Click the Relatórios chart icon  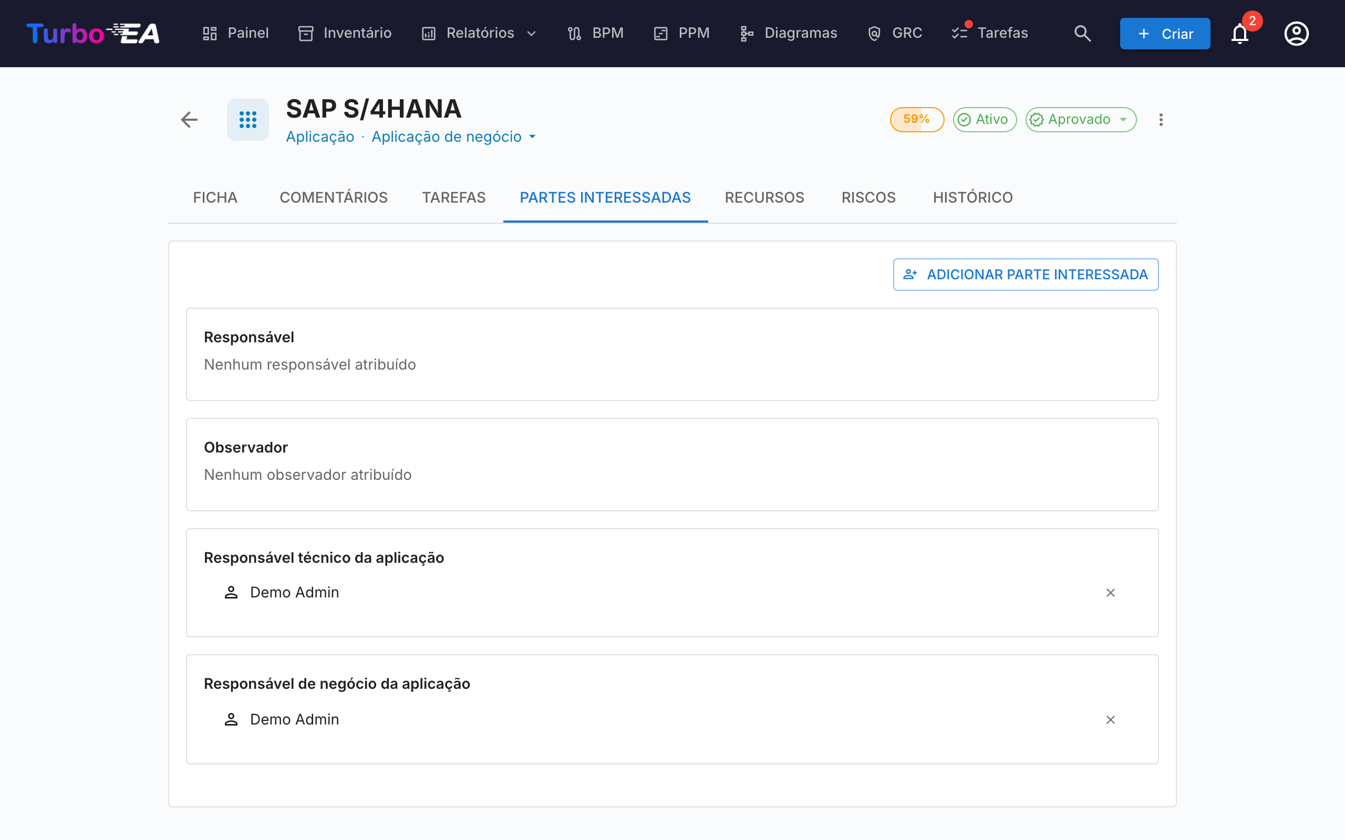point(429,33)
